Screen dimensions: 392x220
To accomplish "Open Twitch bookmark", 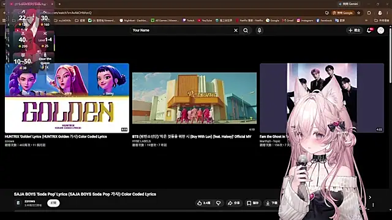I will tap(189, 20).
